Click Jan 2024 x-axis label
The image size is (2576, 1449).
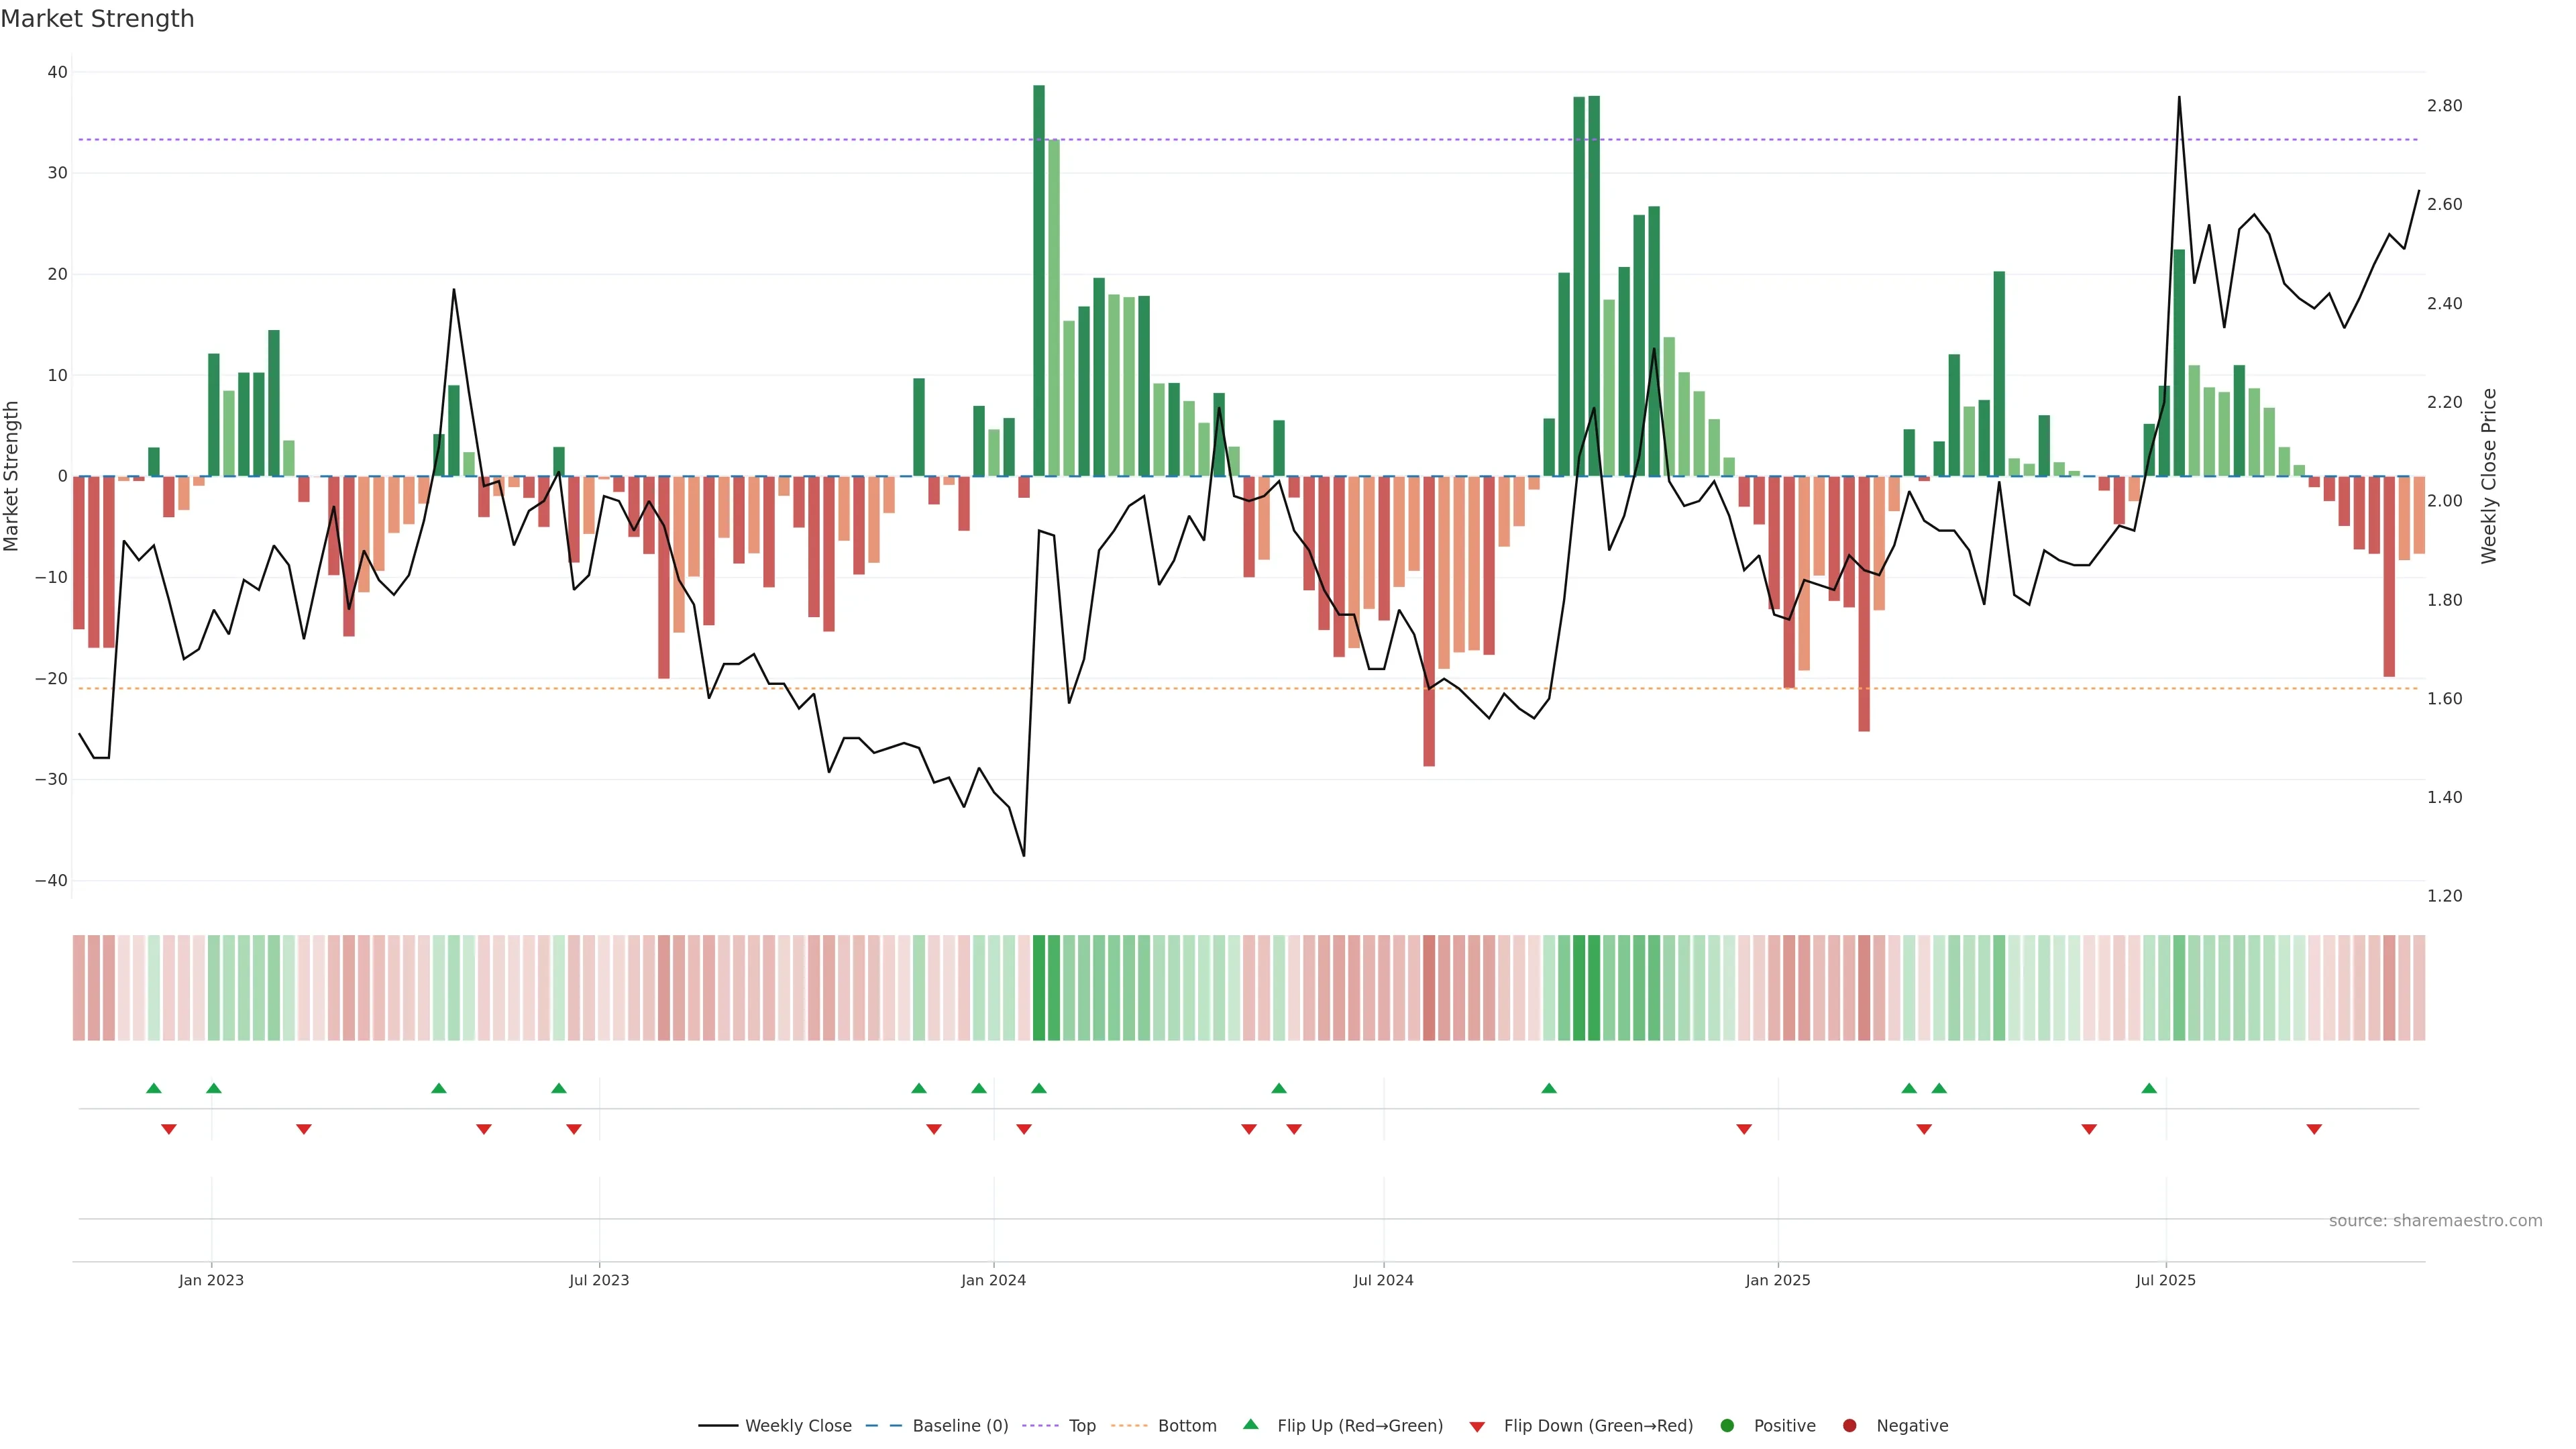tap(993, 1280)
